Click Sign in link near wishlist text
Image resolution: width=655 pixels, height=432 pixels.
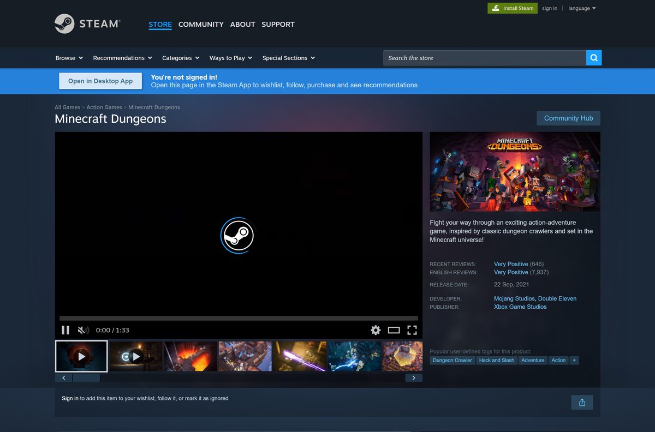[70, 398]
